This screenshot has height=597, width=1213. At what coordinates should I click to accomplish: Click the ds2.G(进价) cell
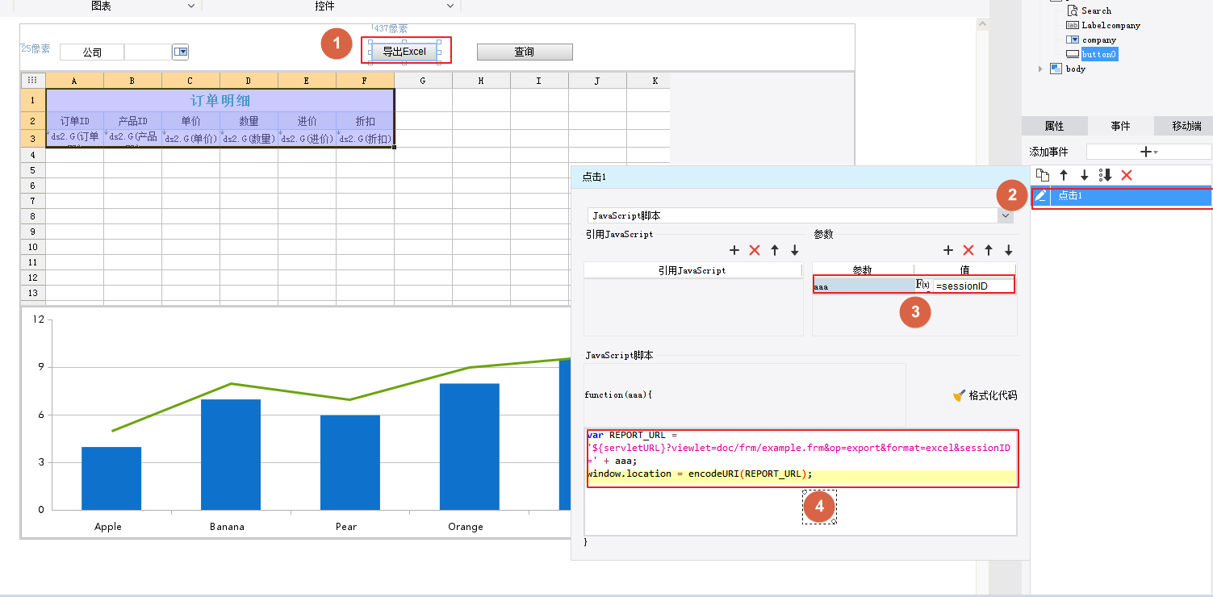tap(307, 138)
